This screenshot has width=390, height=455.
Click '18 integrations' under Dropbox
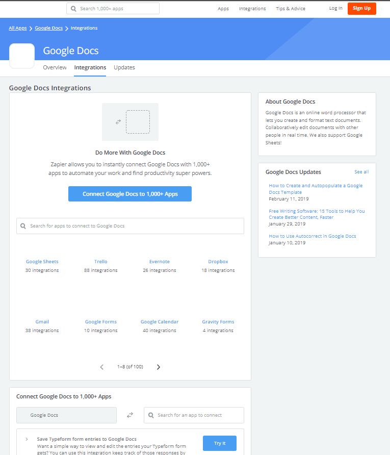click(x=218, y=270)
